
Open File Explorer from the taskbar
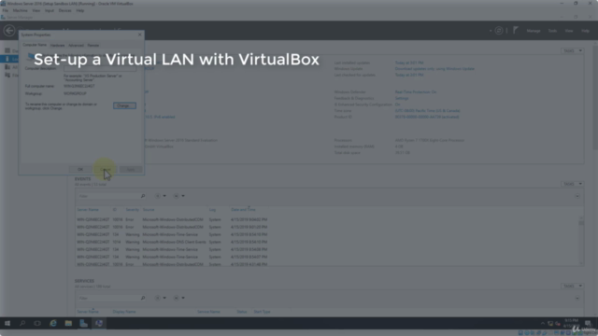(x=68, y=324)
